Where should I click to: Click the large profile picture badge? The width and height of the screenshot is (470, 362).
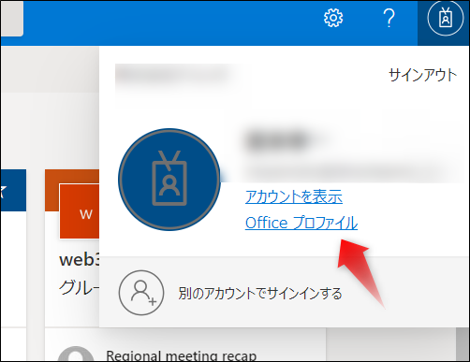(169, 180)
